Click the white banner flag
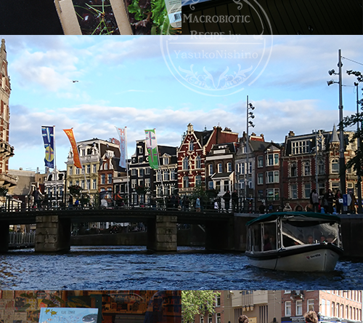Image resolution: width=363 pixels, height=323 pixels. point(122,147)
